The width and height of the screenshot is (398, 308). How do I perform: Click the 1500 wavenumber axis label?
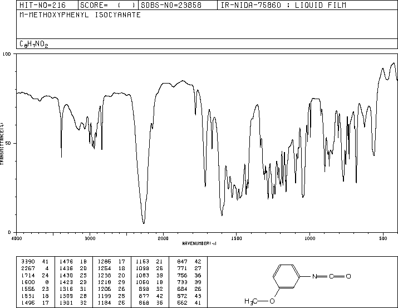[237, 238]
